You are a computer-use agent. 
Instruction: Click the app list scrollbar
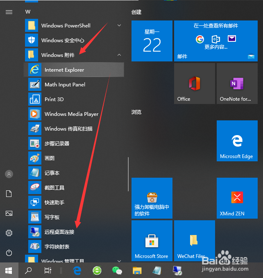tap(128, 174)
